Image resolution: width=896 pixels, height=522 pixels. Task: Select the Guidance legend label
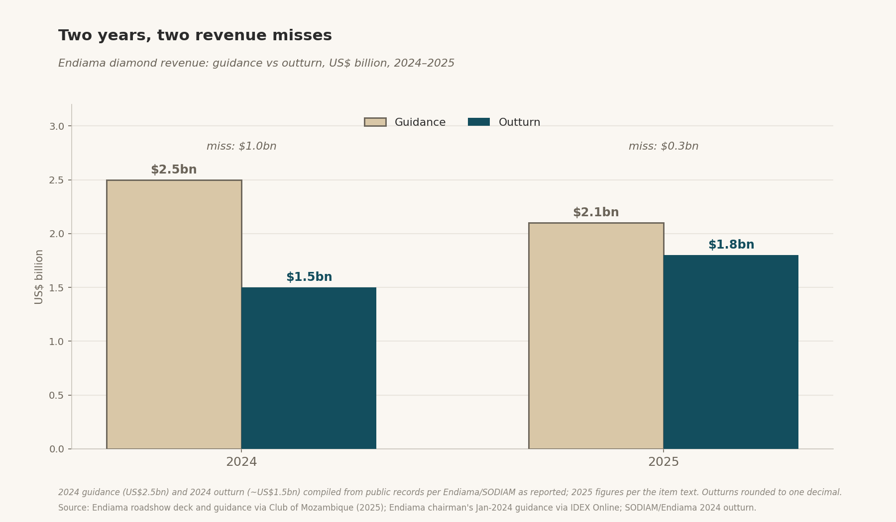[x=420, y=122]
